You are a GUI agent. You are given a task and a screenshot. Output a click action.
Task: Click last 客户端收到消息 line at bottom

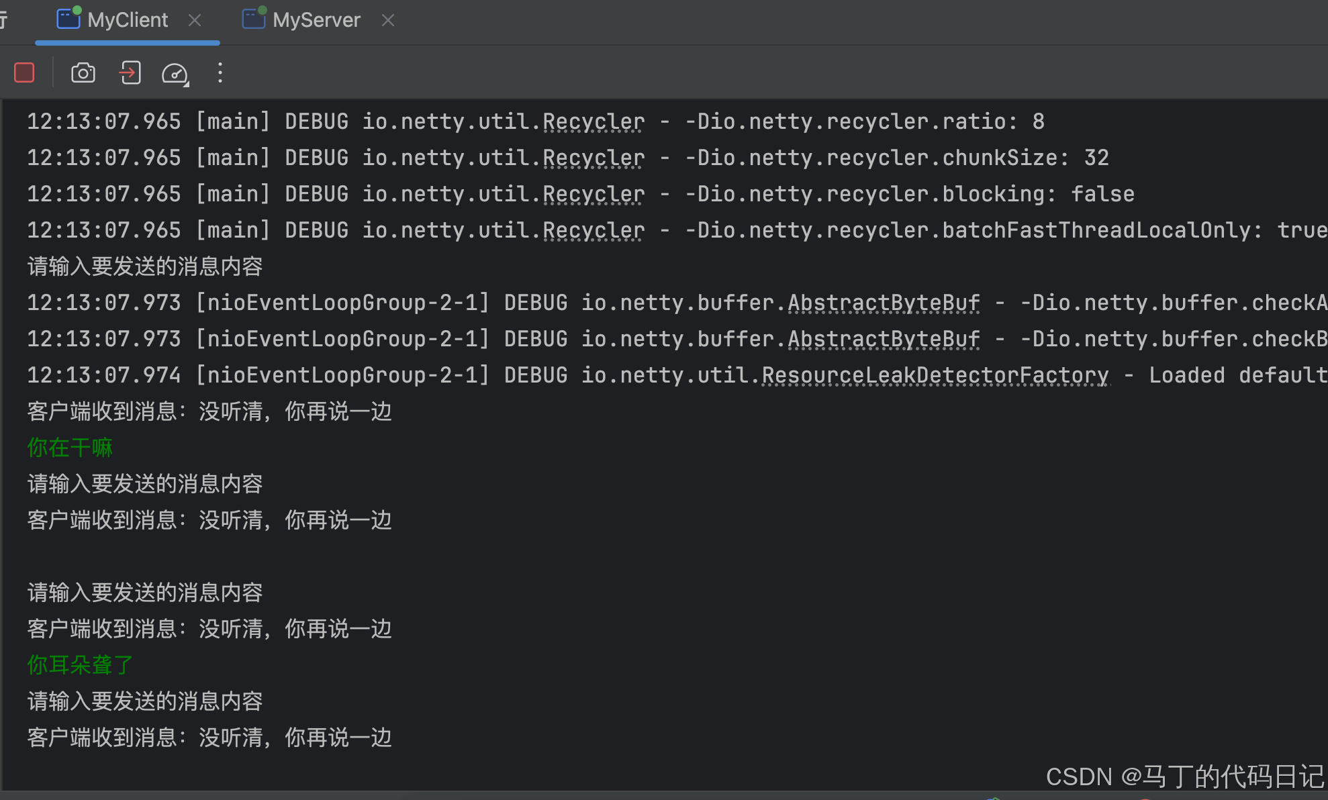click(x=209, y=738)
